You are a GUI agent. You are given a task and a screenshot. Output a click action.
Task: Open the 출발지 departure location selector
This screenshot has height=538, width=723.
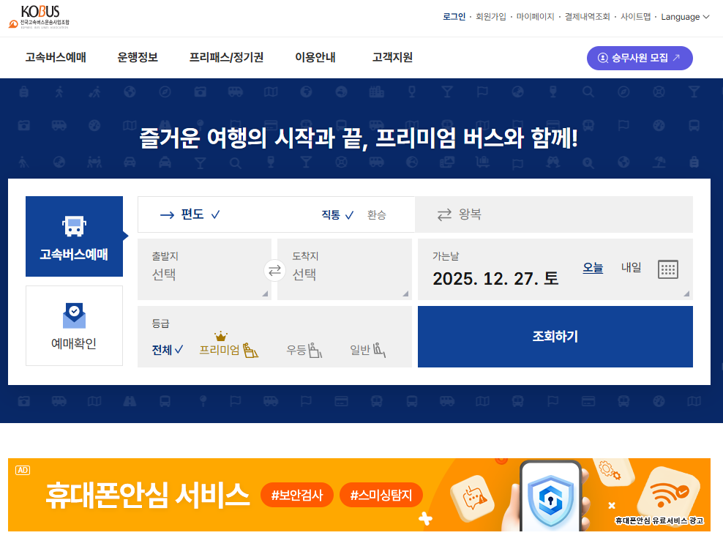pos(198,270)
